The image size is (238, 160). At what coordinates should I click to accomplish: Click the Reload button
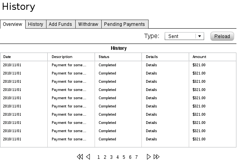(x=222, y=36)
